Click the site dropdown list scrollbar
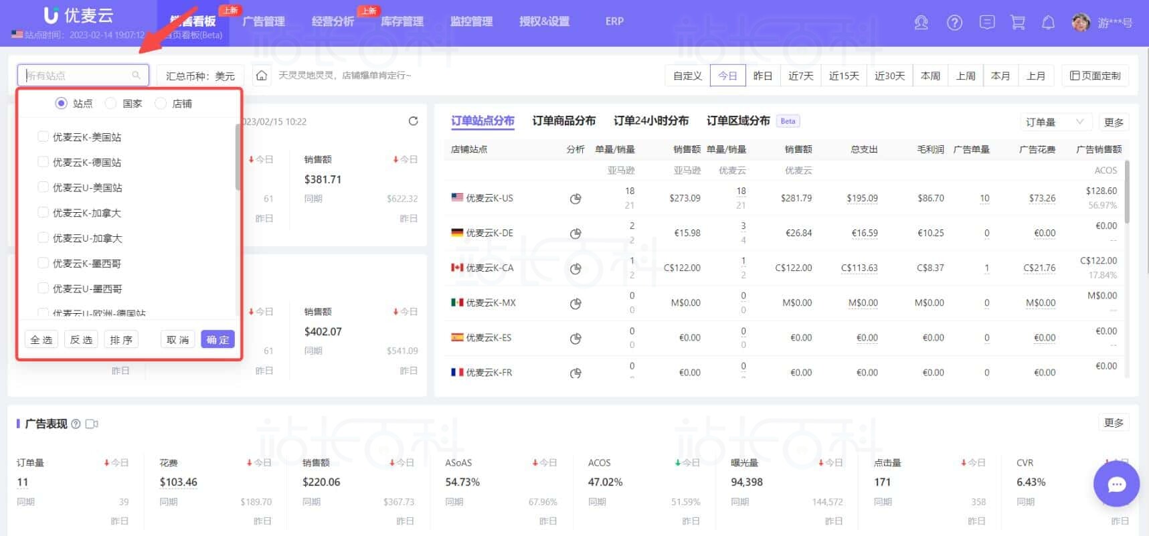This screenshot has height=536, width=1149. pyautogui.click(x=238, y=157)
